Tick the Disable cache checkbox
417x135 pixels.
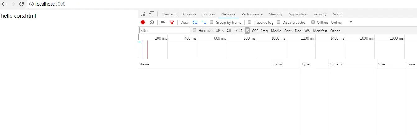(279, 22)
